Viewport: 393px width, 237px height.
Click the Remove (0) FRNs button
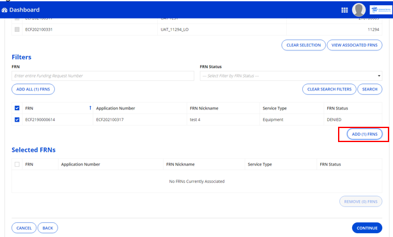click(360, 201)
